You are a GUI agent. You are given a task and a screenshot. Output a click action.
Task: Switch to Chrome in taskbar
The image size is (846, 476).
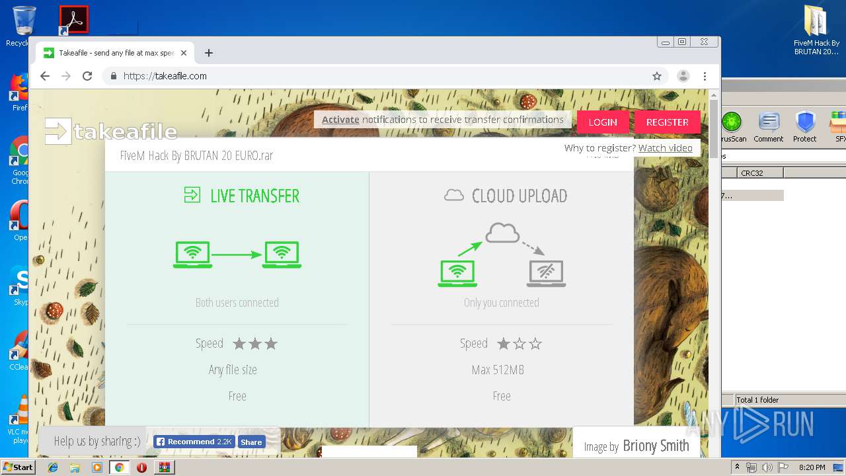[x=120, y=467]
